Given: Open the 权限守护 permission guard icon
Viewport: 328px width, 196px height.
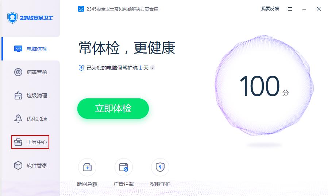Looking at the screenshot, I should click(160, 167).
